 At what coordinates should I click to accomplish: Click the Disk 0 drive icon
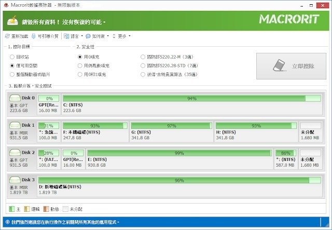pos(15,98)
